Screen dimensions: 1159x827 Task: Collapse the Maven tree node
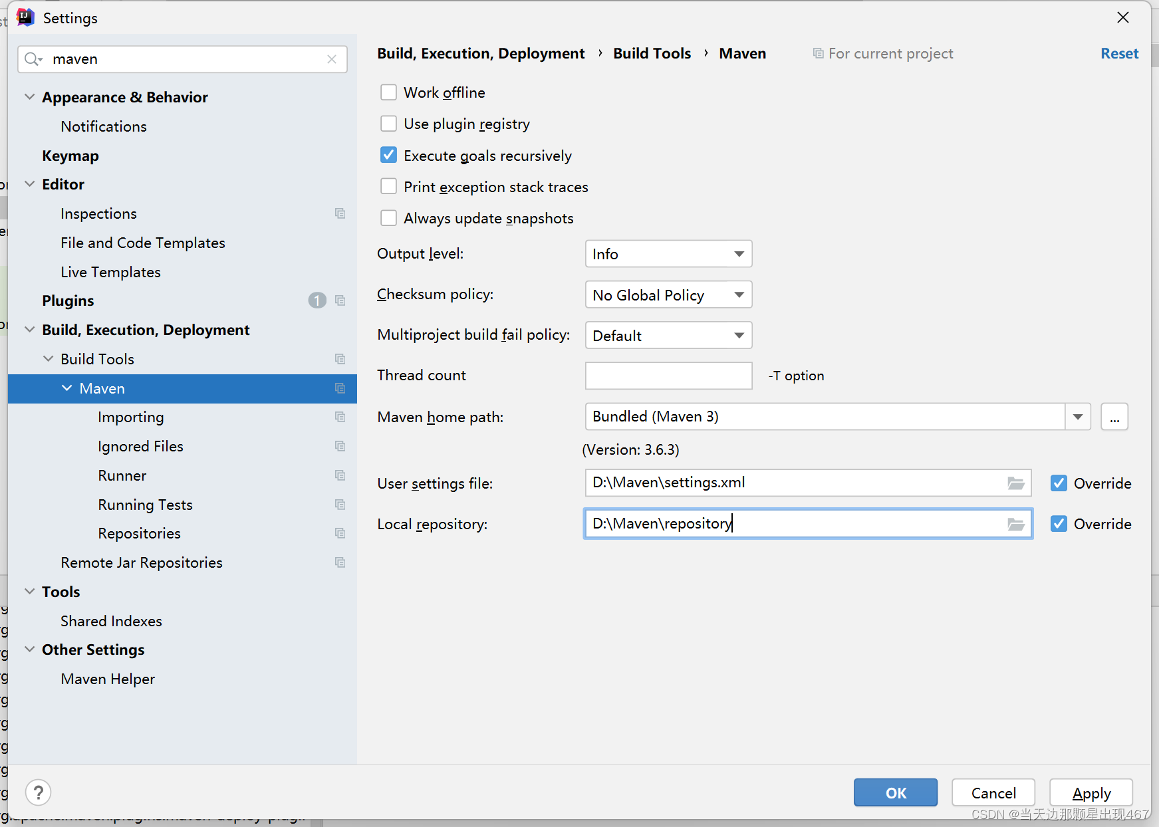coord(66,388)
